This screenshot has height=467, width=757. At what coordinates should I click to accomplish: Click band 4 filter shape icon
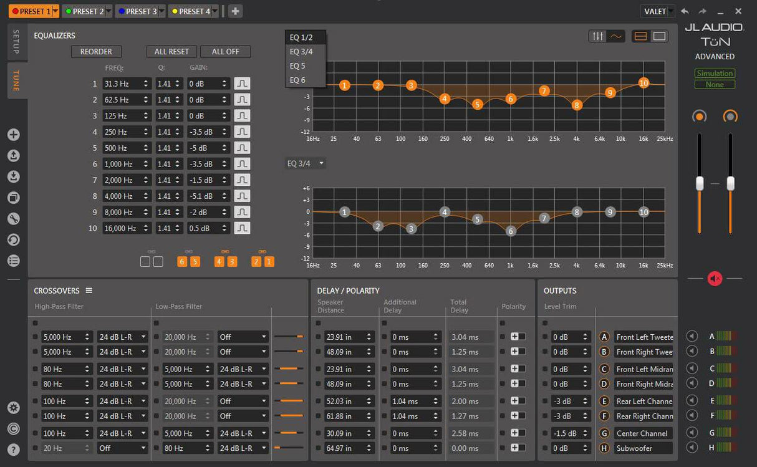242,132
